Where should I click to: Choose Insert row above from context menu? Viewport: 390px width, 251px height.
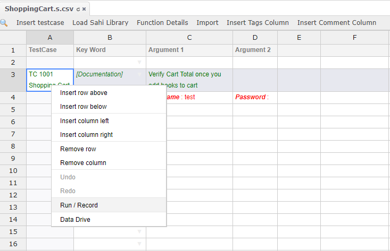(84, 93)
